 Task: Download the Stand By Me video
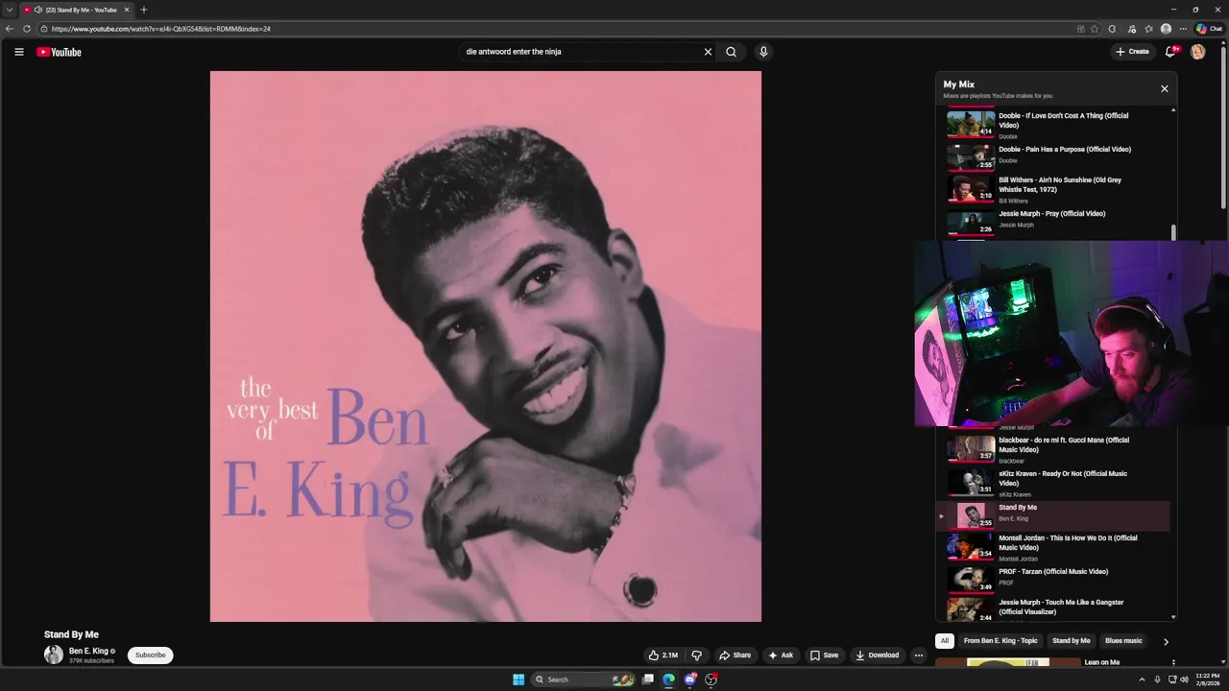877,655
